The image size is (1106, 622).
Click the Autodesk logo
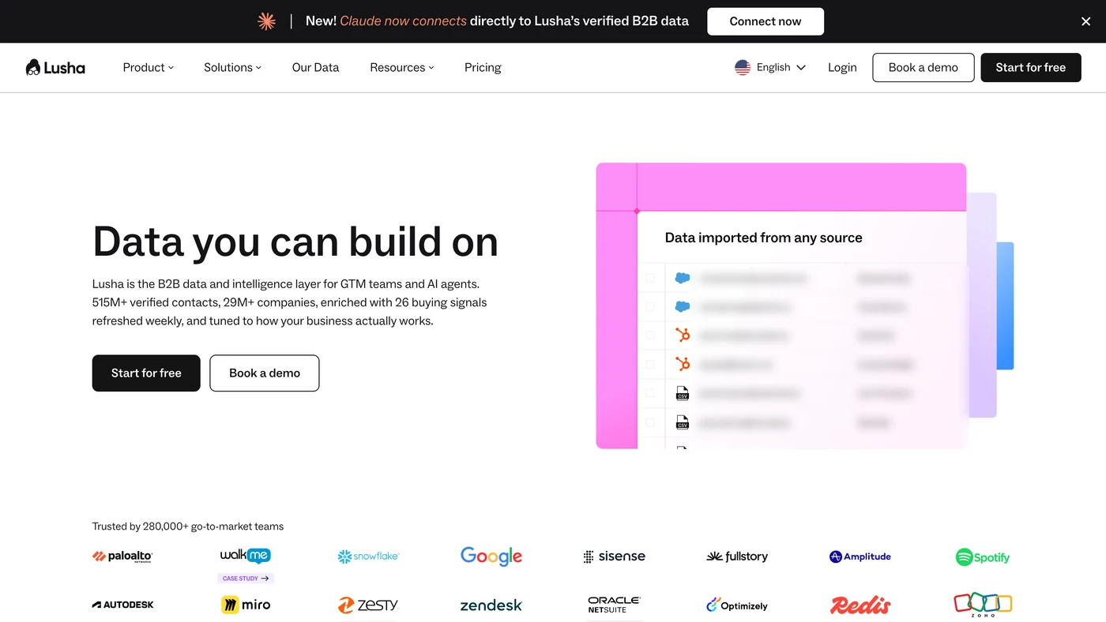[122, 605]
